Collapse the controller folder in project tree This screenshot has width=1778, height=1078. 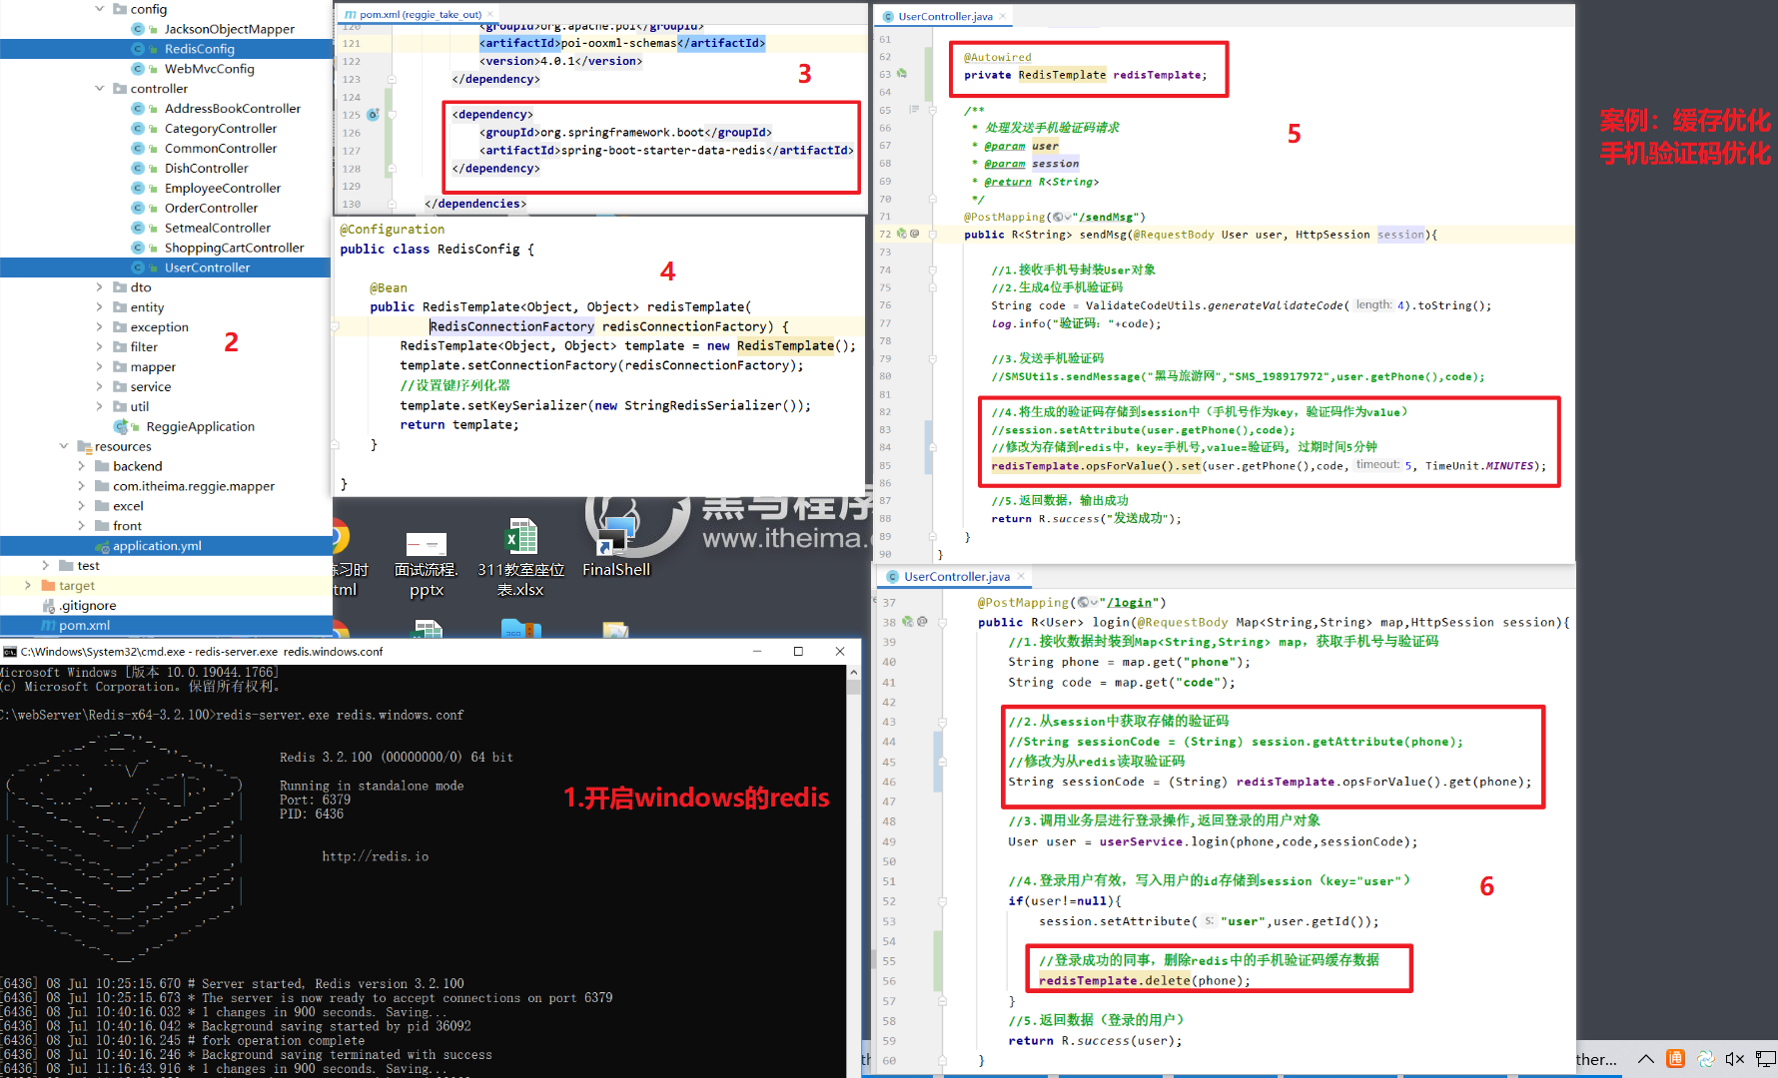100,89
